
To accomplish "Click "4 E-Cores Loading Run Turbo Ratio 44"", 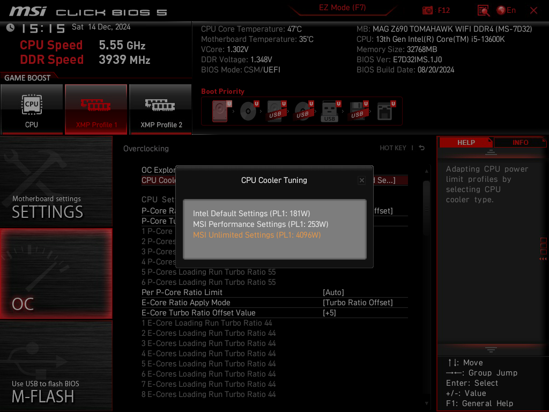I will pos(209,354).
